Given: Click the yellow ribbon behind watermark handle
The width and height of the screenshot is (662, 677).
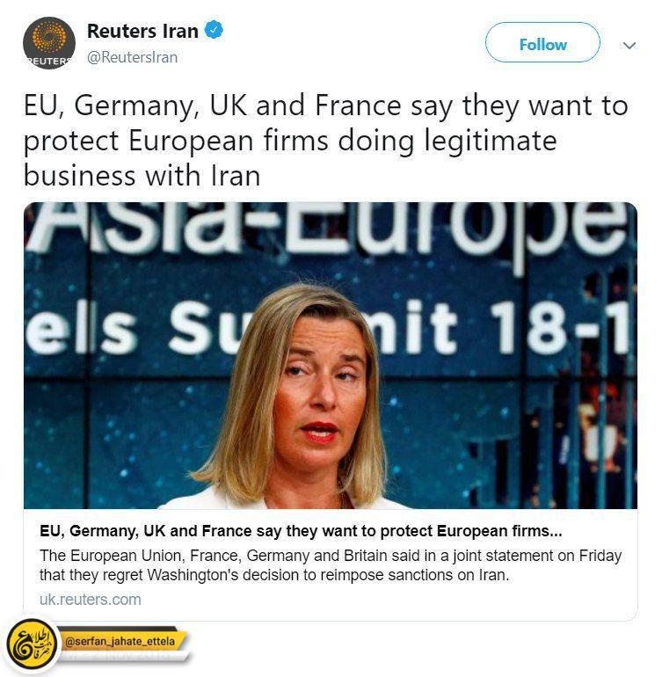Looking at the screenshot, I should 123,642.
